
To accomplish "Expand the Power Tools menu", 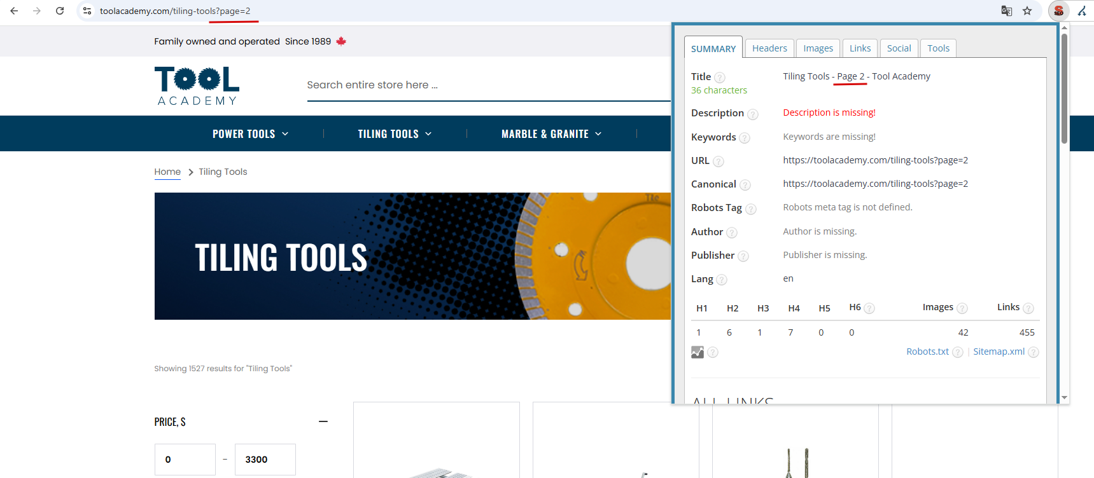I will (x=251, y=134).
